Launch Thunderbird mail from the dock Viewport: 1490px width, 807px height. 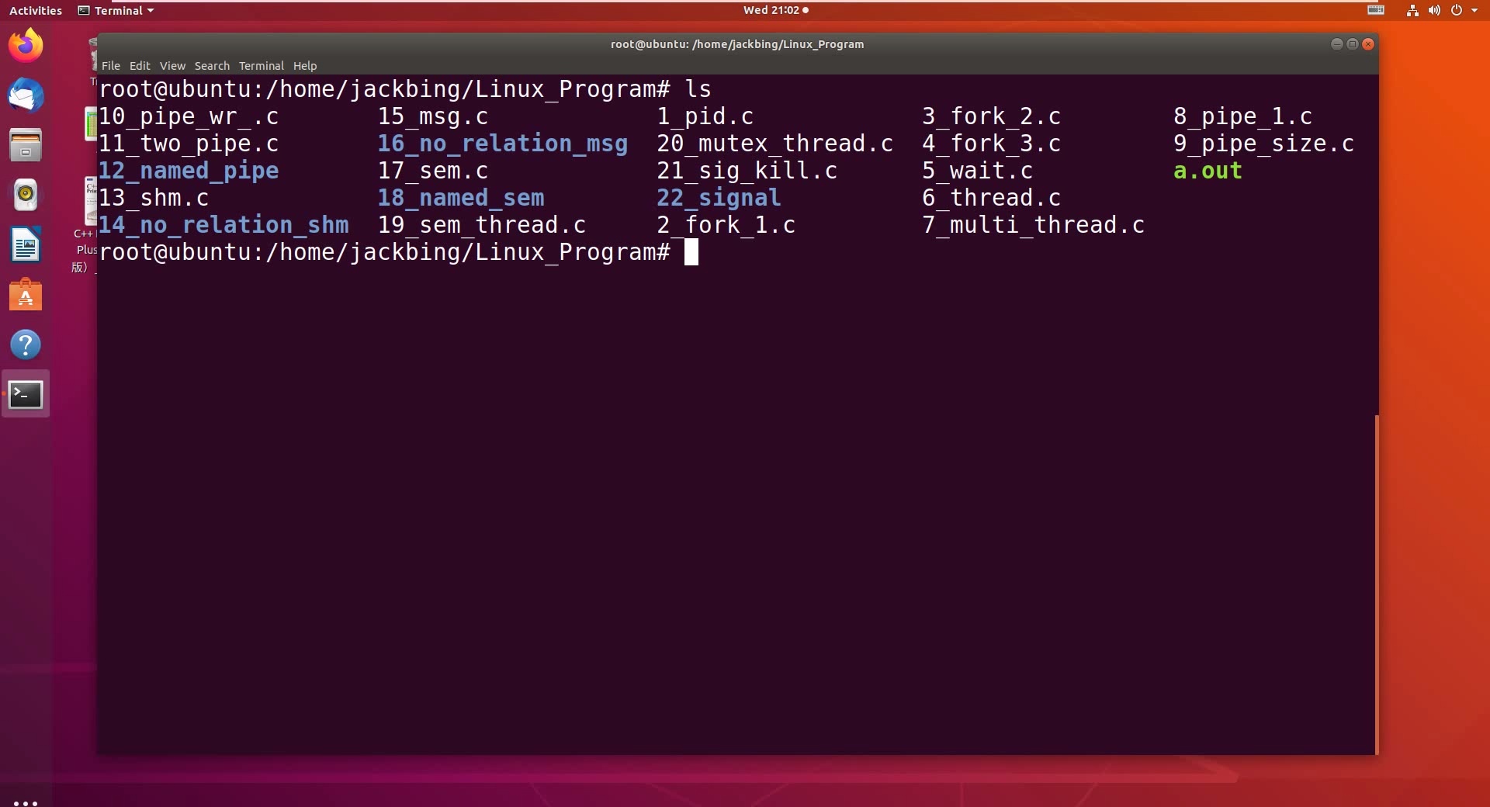[26, 96]
